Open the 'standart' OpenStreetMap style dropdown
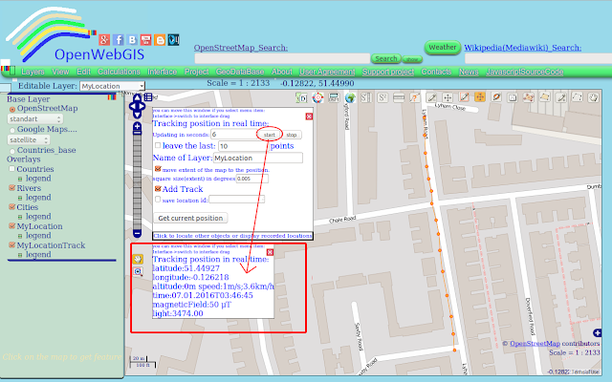Viewport: 612px width, 382px height. point(35,118)
